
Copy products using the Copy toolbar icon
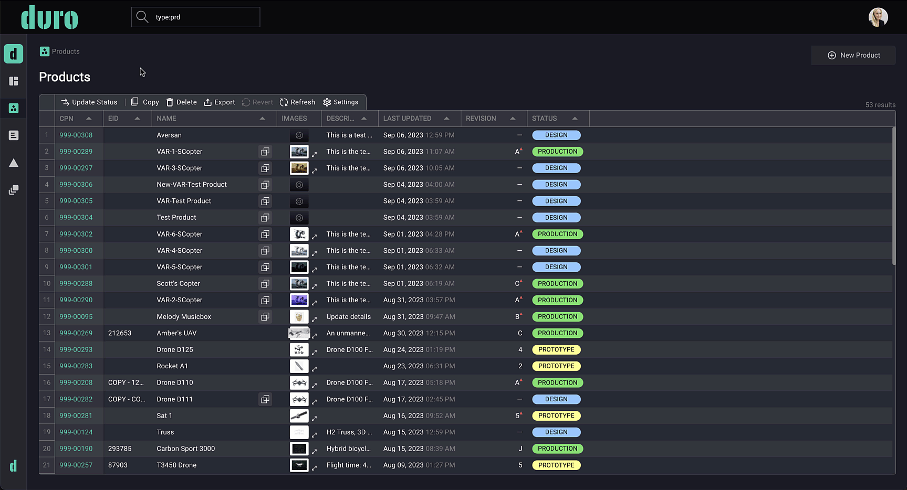click(135, 102)
